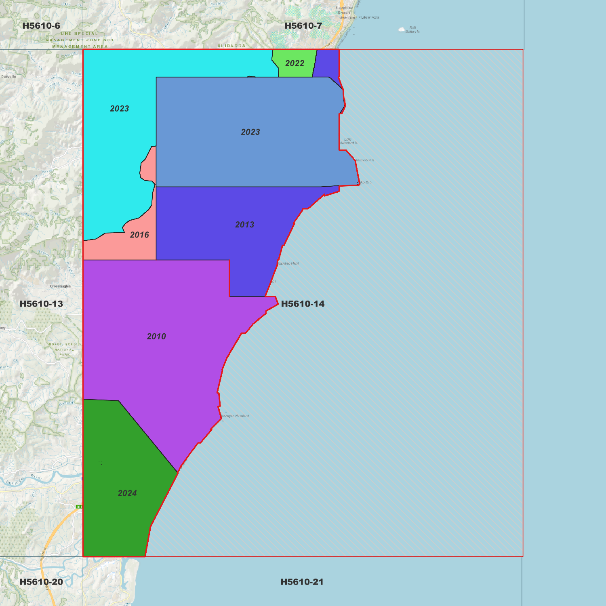
Task: Click the H5610-14 tile label
Action: click(303, 304)
